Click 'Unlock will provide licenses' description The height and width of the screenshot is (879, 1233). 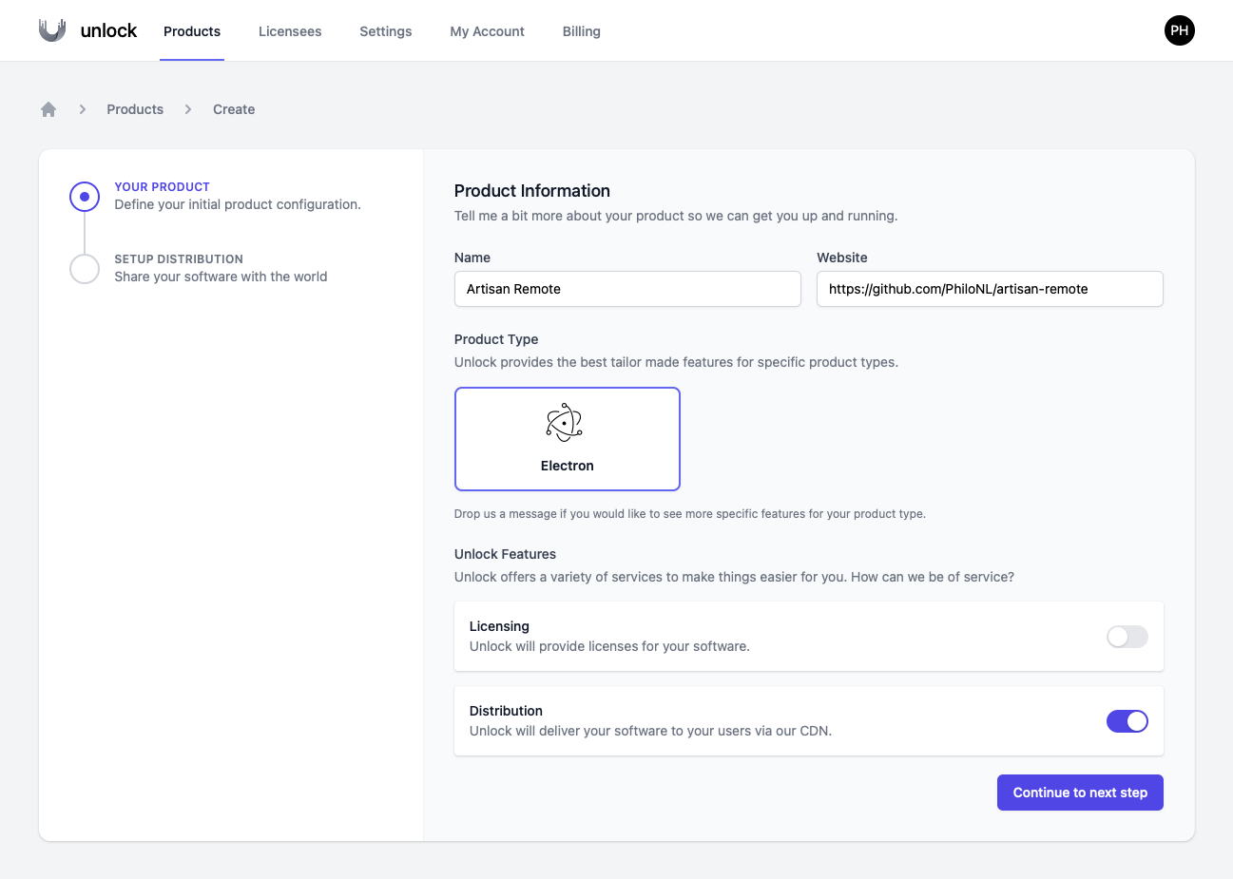(609, 646)
